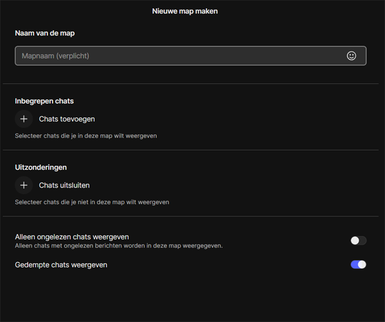Disable the Gedempte chats weergeven switch
Screen dimensions: 385x322
point(358,264)
